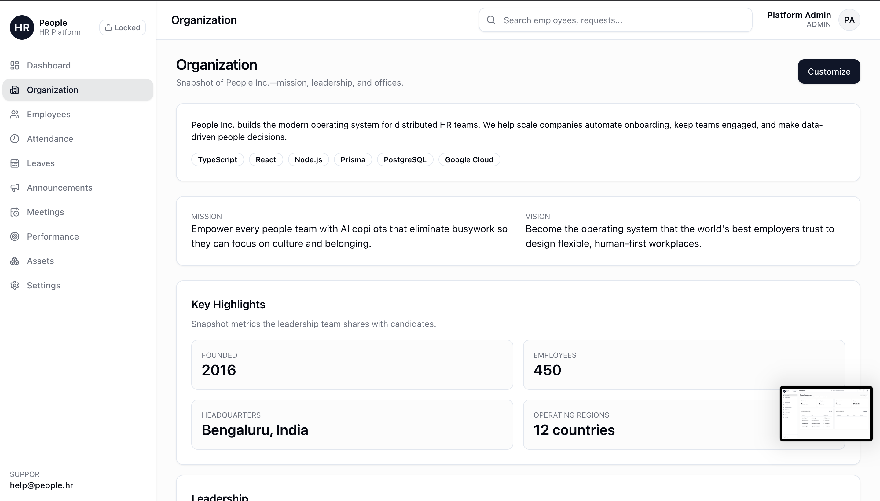The width and height of the screenshot is (880, 501).
Task: Click the Dashboard grid icon in sidebar
Action: point(14,65)
